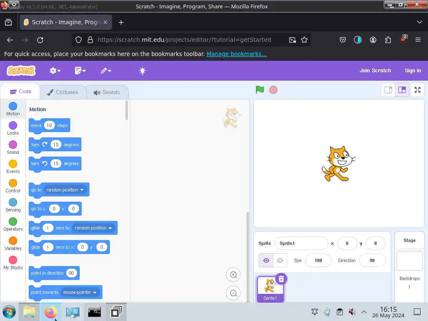
Task: Select the Sprite1 thumbnail
Action: [x=270, y=289]
